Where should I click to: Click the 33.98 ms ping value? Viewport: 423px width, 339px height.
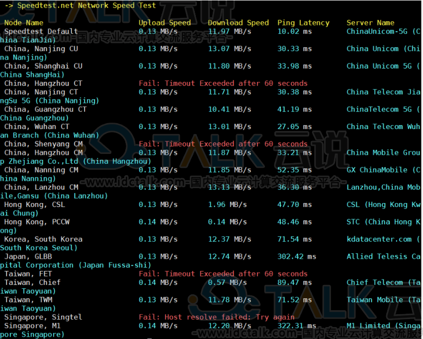coord(295,66)
